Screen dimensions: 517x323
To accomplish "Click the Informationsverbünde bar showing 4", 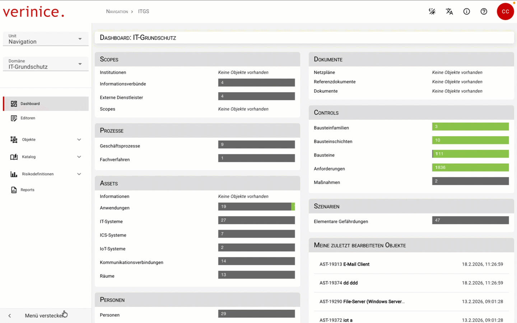I will pos(256,83).
